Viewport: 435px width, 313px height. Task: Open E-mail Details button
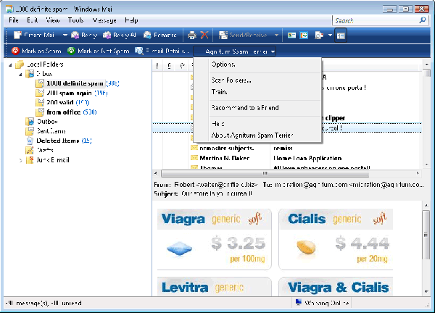coord(162,51)
